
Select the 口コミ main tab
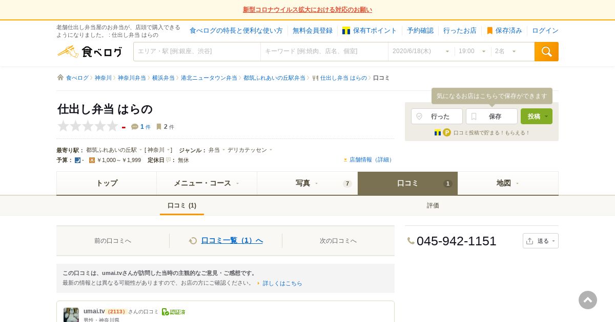point(407,183)
